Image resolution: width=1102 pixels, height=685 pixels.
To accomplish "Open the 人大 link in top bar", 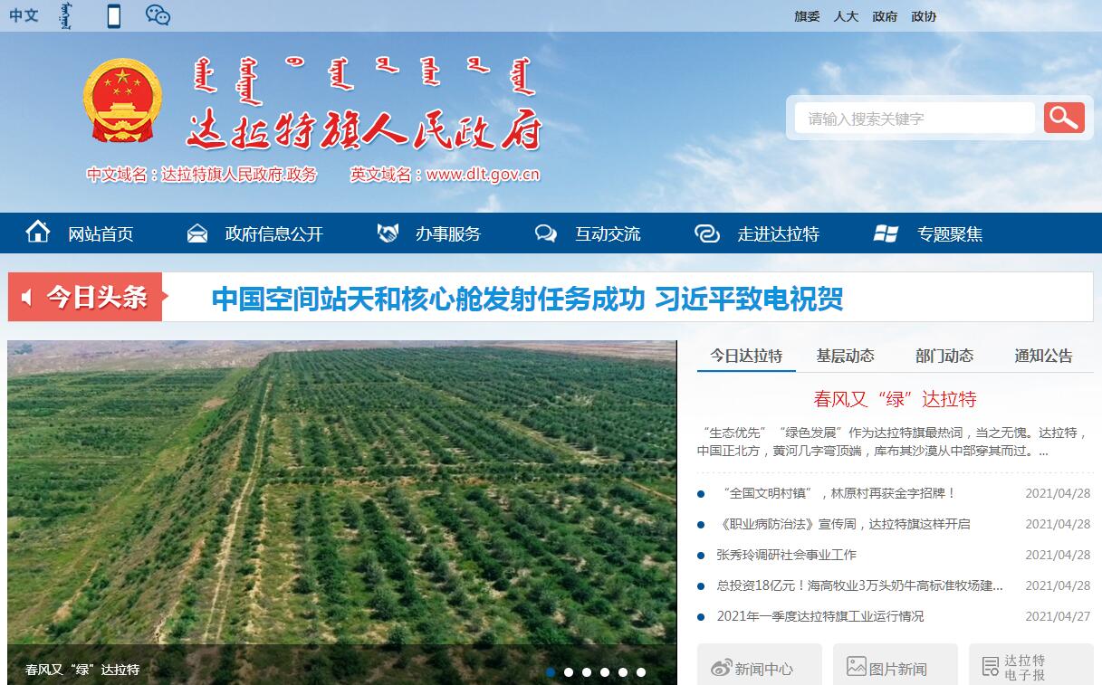I will pos(846,16).
